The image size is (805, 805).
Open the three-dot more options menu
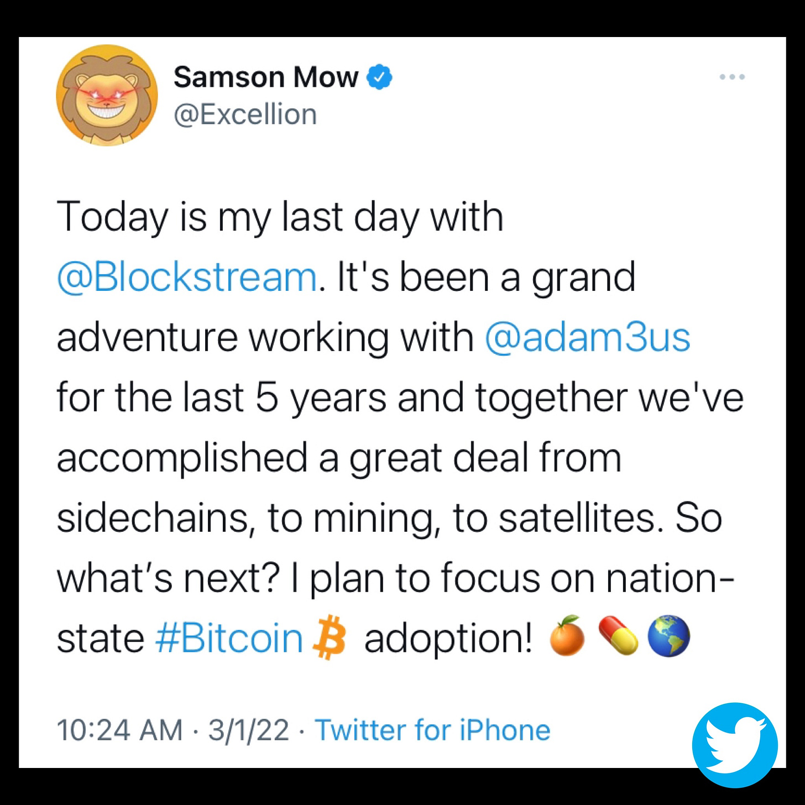[732, 77]
